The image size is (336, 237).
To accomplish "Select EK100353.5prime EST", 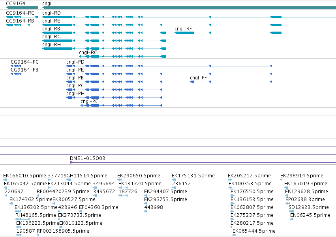I will pos(250,184).
